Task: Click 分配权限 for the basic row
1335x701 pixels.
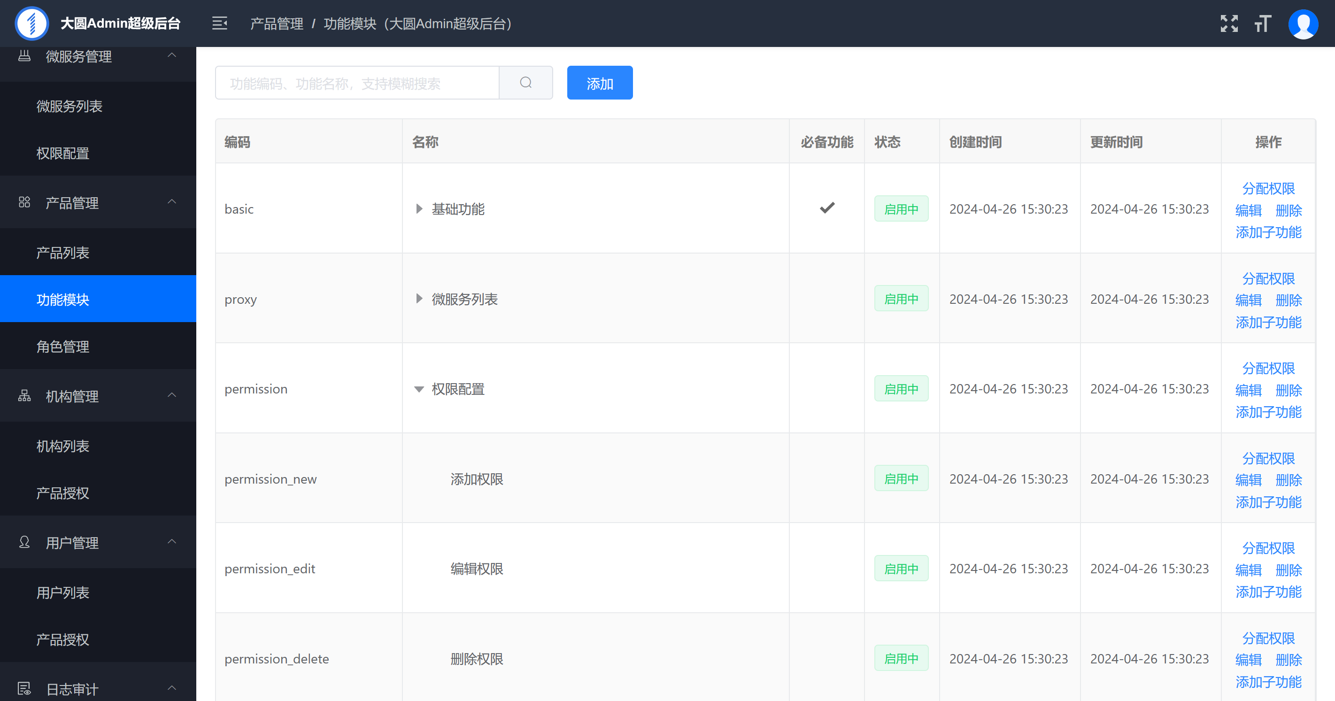Action: pyautogui.click(x=1268, y=189)
